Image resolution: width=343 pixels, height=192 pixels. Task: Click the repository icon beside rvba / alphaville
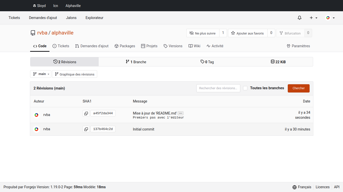[x=33, y=33]
